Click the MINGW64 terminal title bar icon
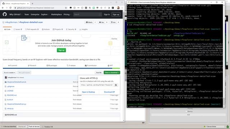The image size is (230, 129). click(129, 3)
